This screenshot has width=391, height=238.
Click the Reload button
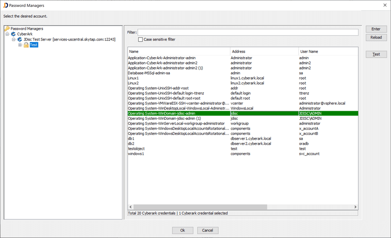(x=376, y=38)
